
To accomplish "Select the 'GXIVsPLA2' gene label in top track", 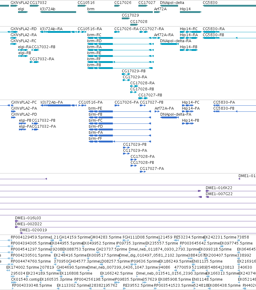I will click(x=20, y=3).
